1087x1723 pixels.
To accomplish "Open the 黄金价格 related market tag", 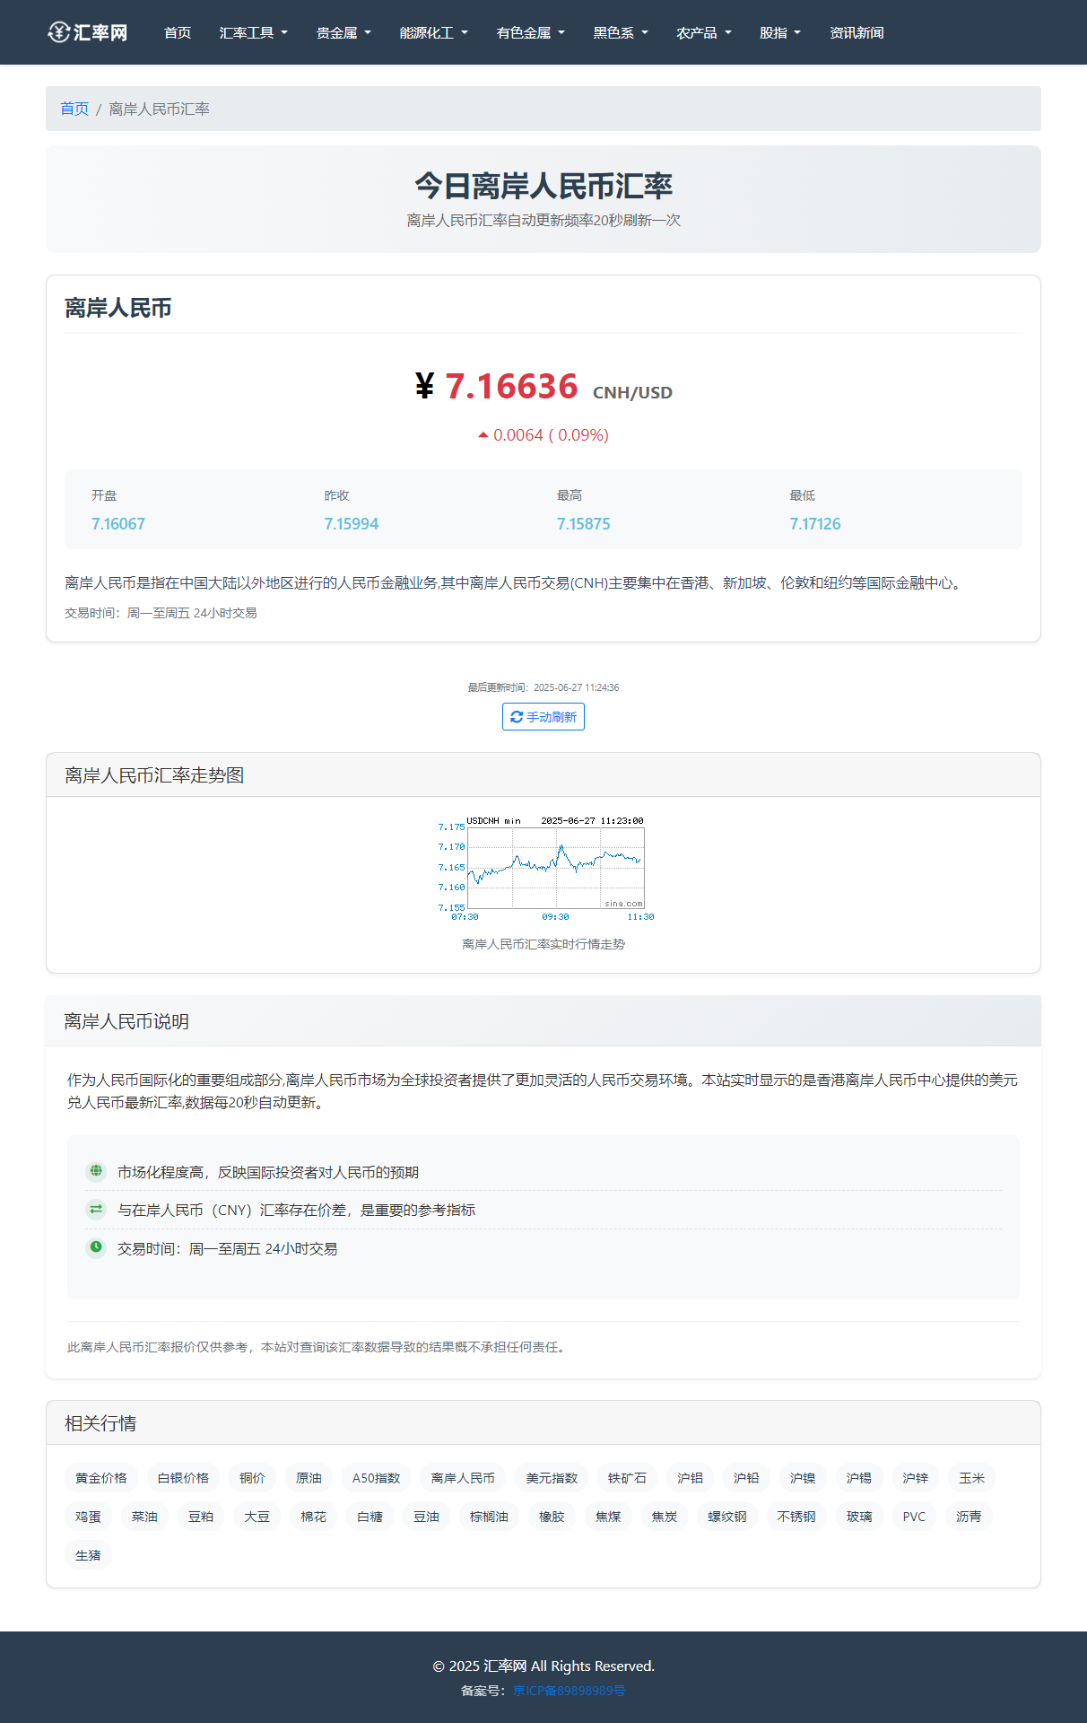I will (x=101, y=1478).
